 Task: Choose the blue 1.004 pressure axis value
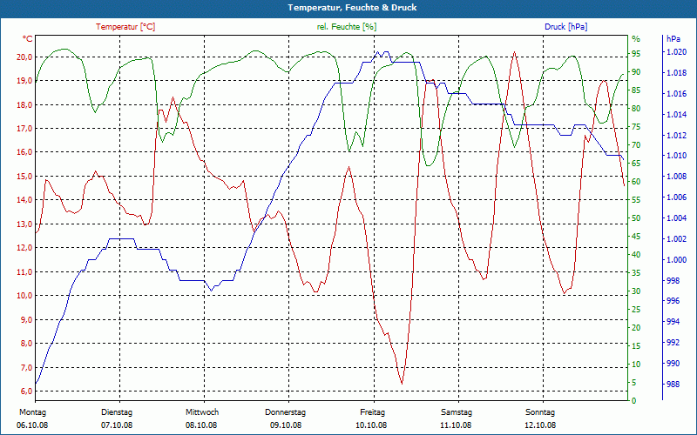(677, 218)
